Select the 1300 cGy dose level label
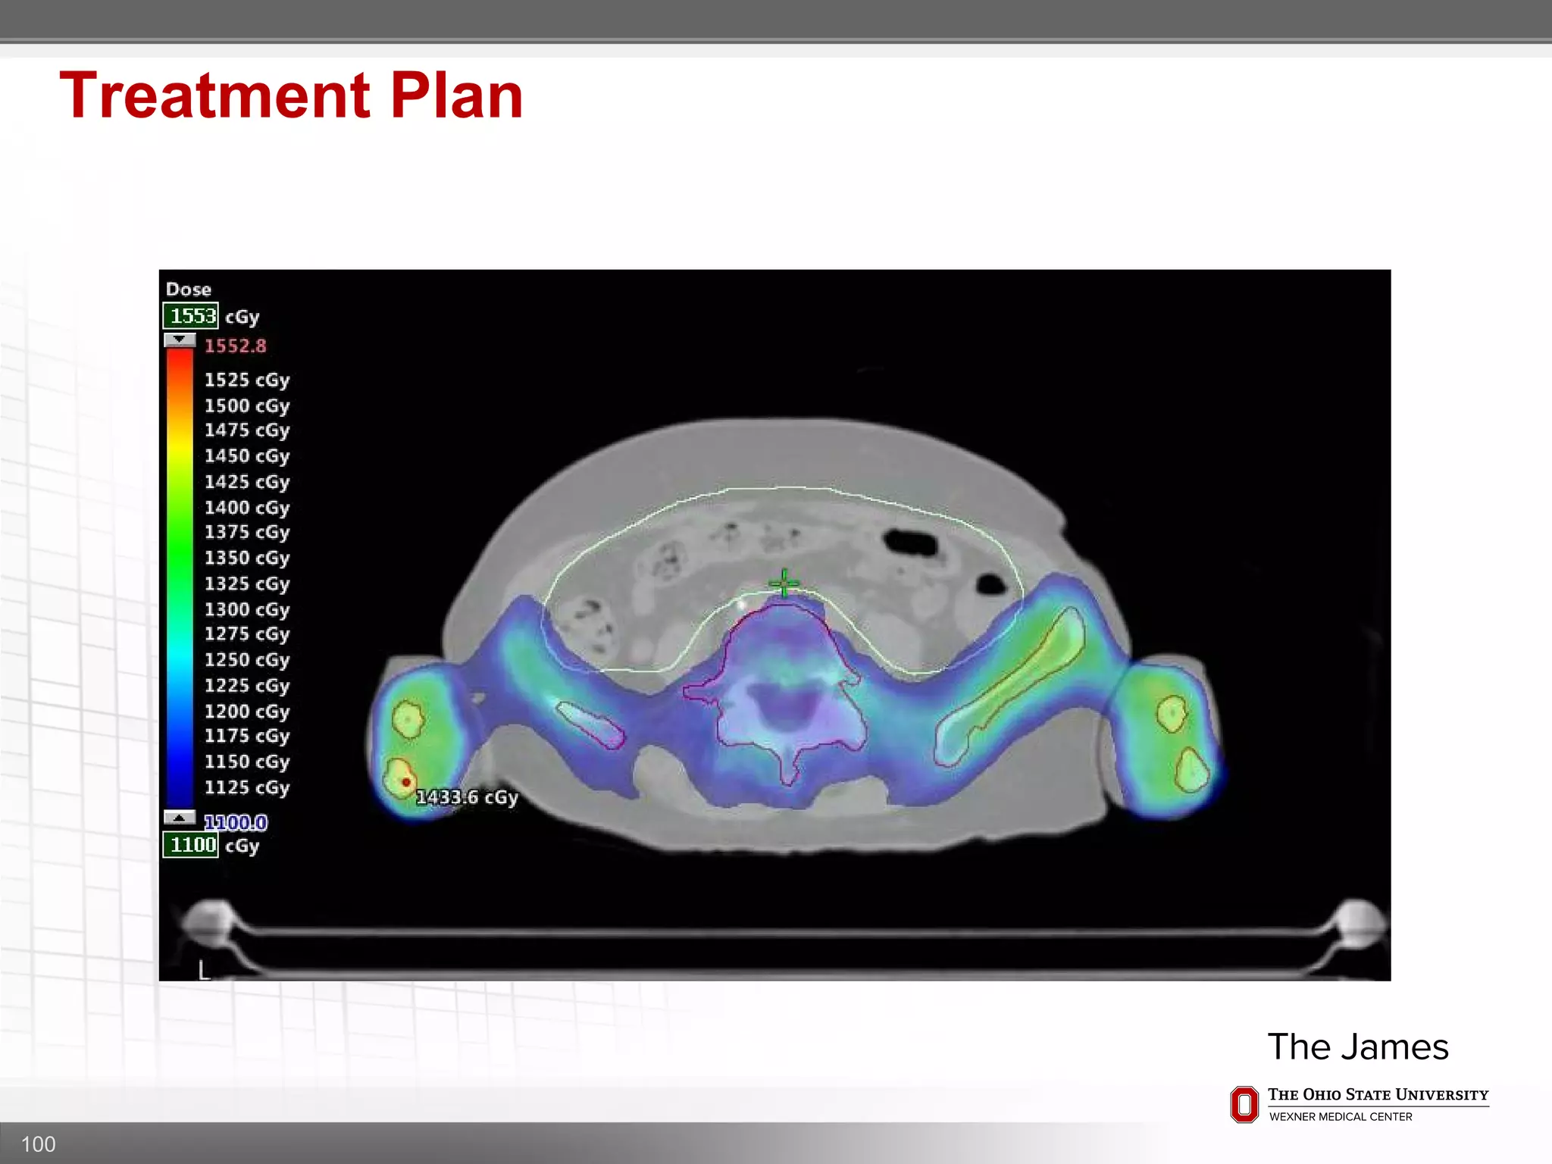1552x1164 pixels. (x=247, y=609)
